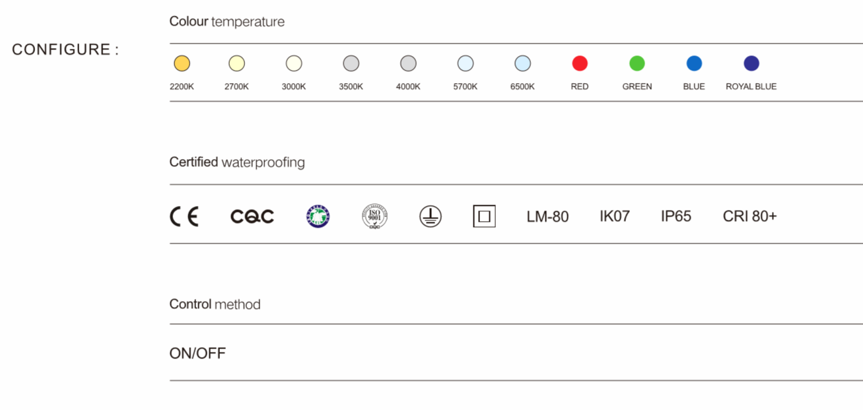Choose the 4000K colour temperature swatch
Screen dimensions: 863x410
[x=408, y=63]
